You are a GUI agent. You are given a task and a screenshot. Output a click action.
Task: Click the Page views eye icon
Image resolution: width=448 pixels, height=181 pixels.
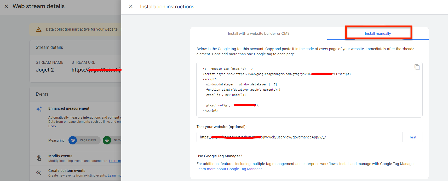point(73,140)
